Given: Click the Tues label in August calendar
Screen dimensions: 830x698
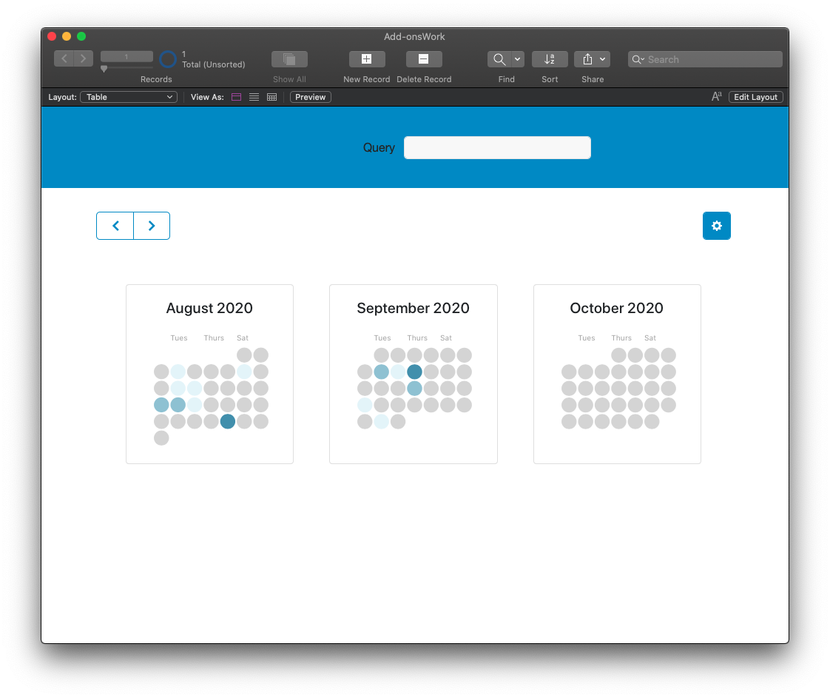Looking at the screenshot, I should [x=179, y=338].
